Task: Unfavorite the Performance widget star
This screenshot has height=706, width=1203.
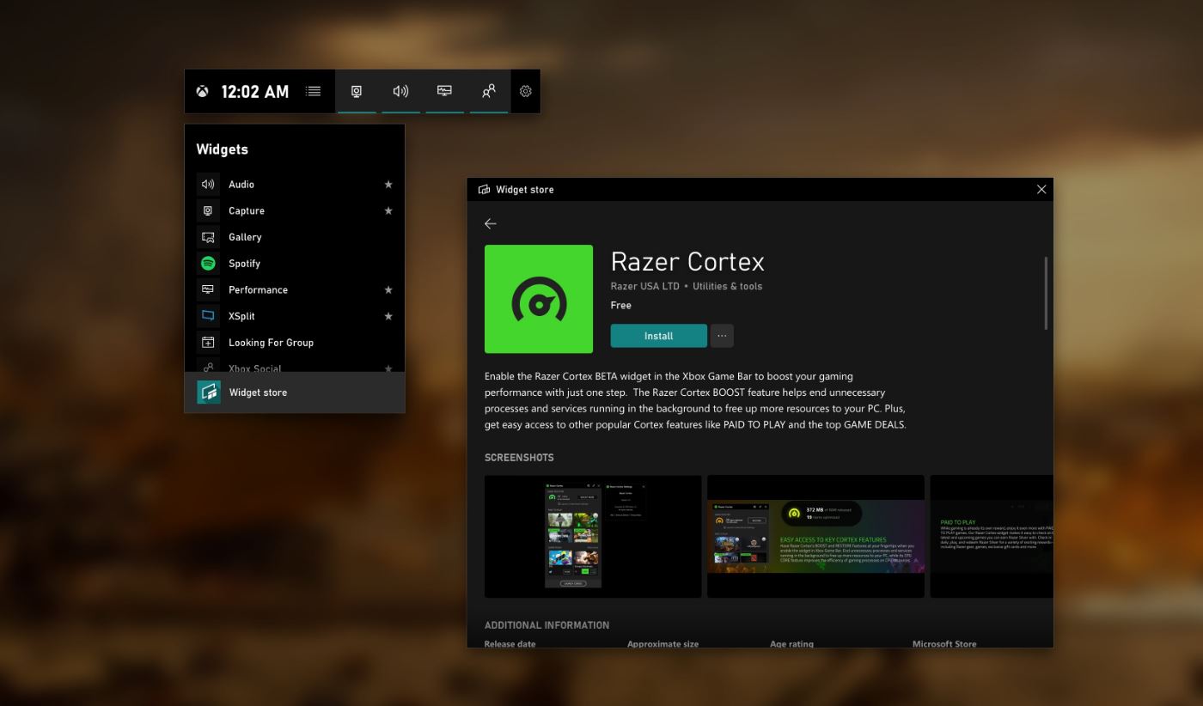Action: [x=388, y=289]
